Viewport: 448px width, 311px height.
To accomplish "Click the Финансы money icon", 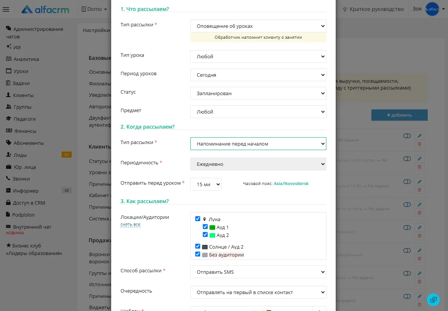I will [x=9, y=131].
